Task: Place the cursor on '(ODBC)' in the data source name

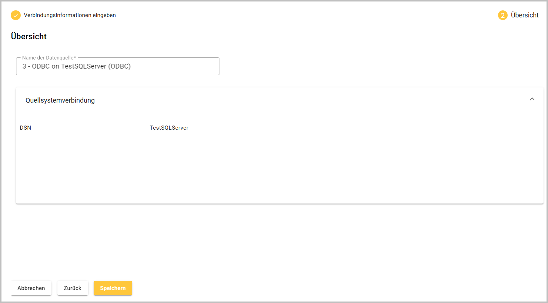Action: click(x=119, y=67)
